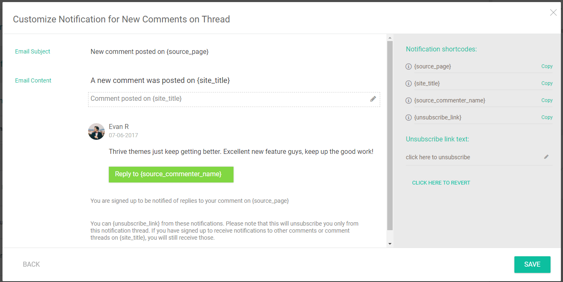Copy the {source_page} shortcode
The height and width of the screenshot is (282, 563).
(547, 66)
